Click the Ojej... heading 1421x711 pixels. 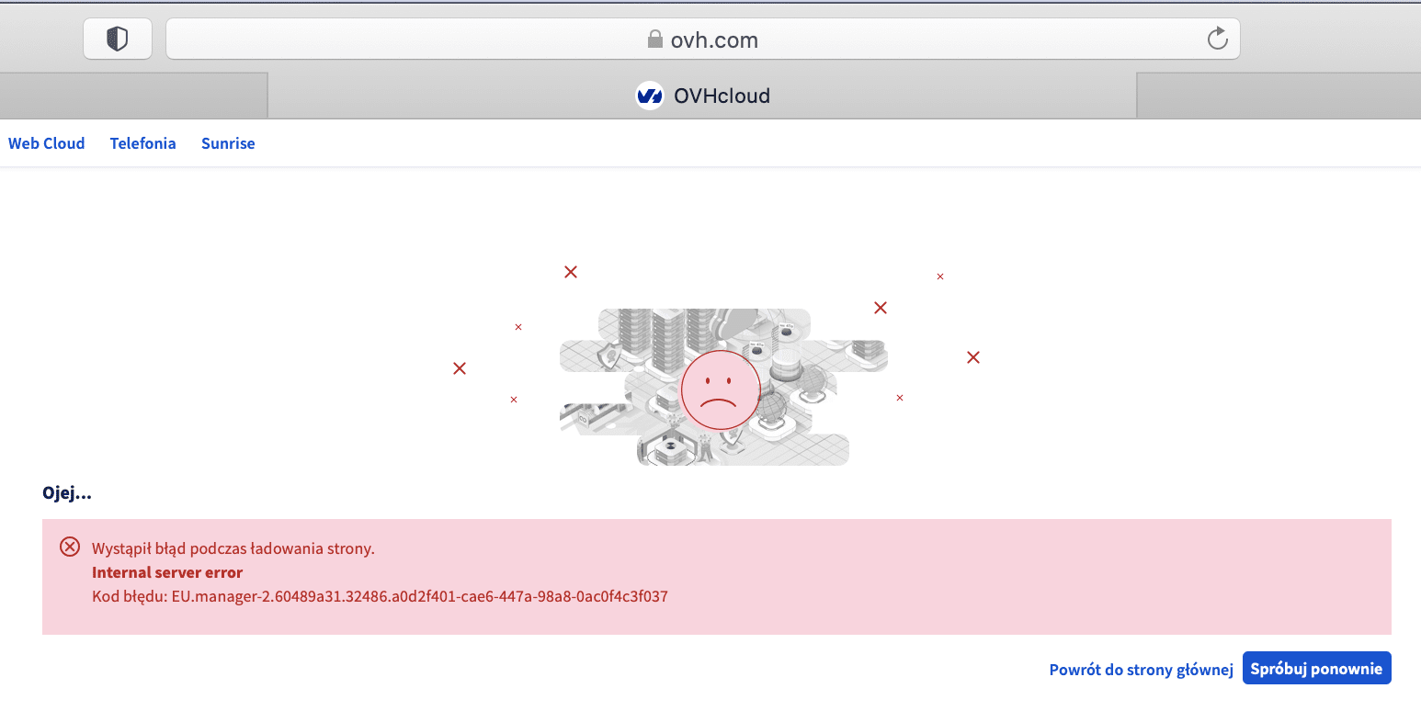67,493
